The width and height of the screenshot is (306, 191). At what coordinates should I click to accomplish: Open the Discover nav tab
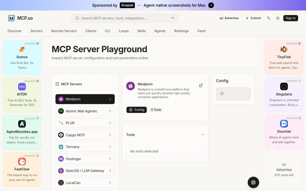pos(15,31)
